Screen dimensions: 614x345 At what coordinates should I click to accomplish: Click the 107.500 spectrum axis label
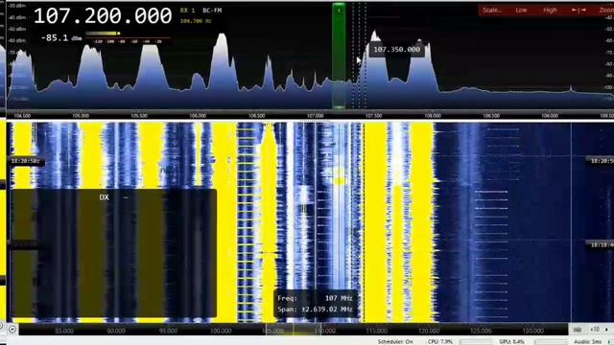[373, 116]
